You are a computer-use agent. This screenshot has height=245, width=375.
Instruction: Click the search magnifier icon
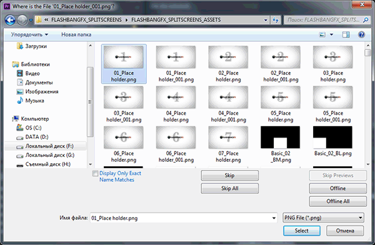(x=366, y=20)
